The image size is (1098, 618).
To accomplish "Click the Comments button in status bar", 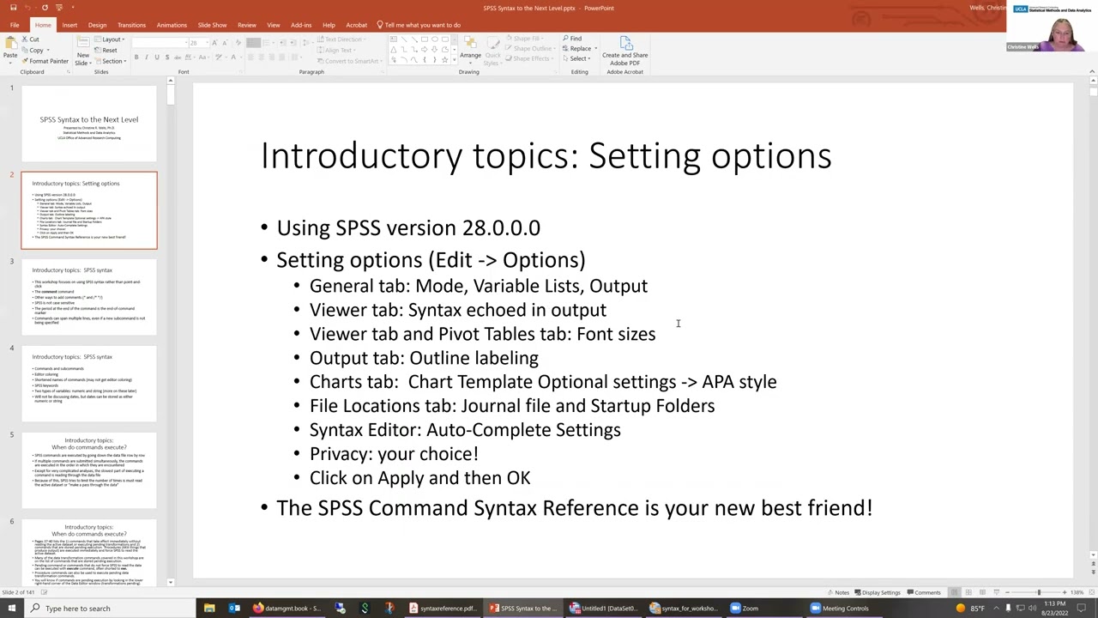I will (x=924, y=592).
